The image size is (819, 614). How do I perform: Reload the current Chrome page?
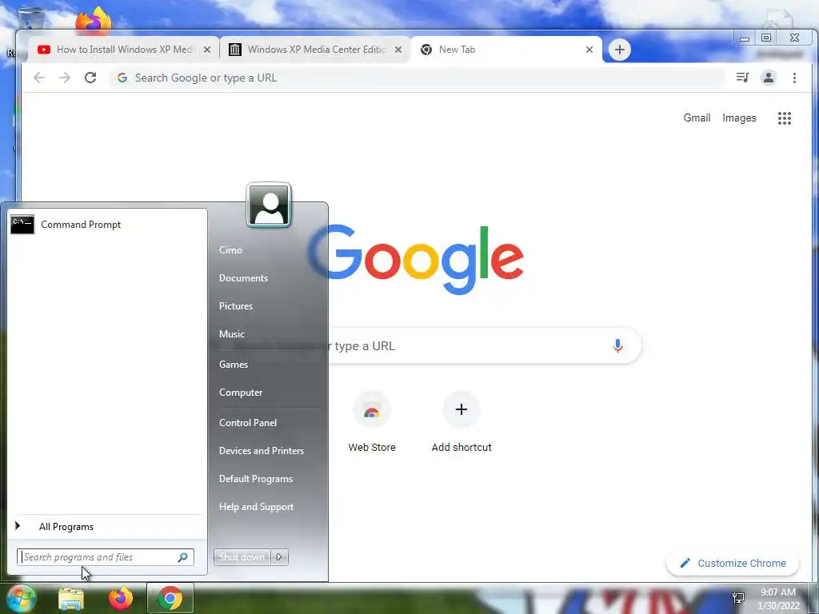tap(90, 78)
